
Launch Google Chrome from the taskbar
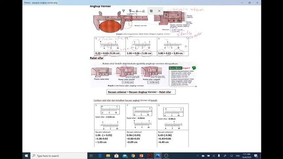[133, 156]
